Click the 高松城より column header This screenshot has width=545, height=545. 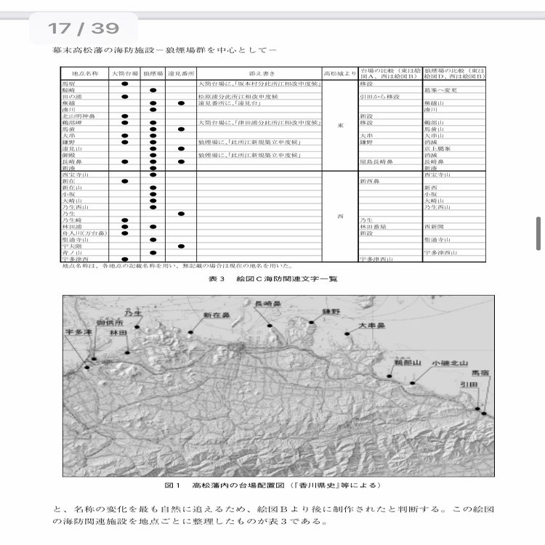pos(340,73)
